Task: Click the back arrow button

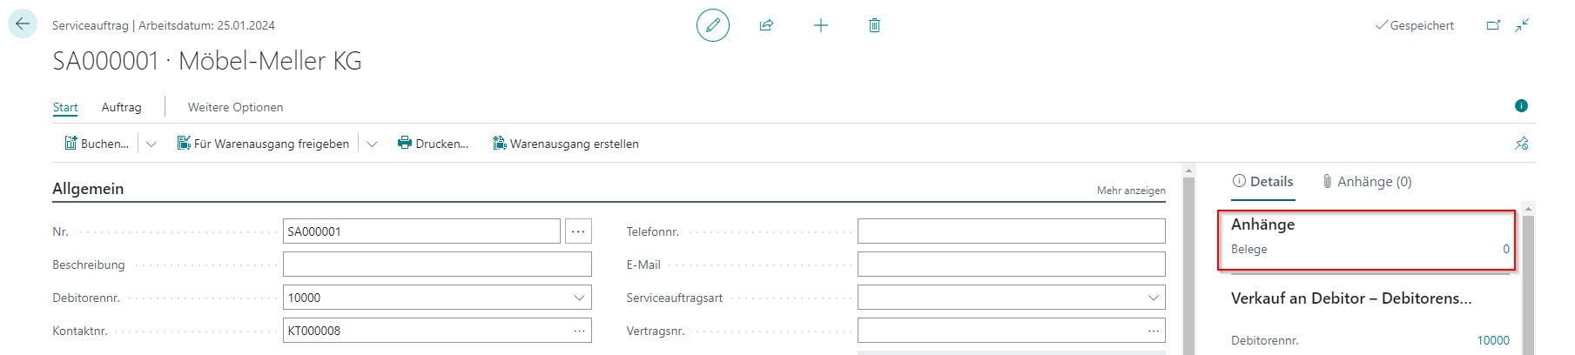Action: 23,24
